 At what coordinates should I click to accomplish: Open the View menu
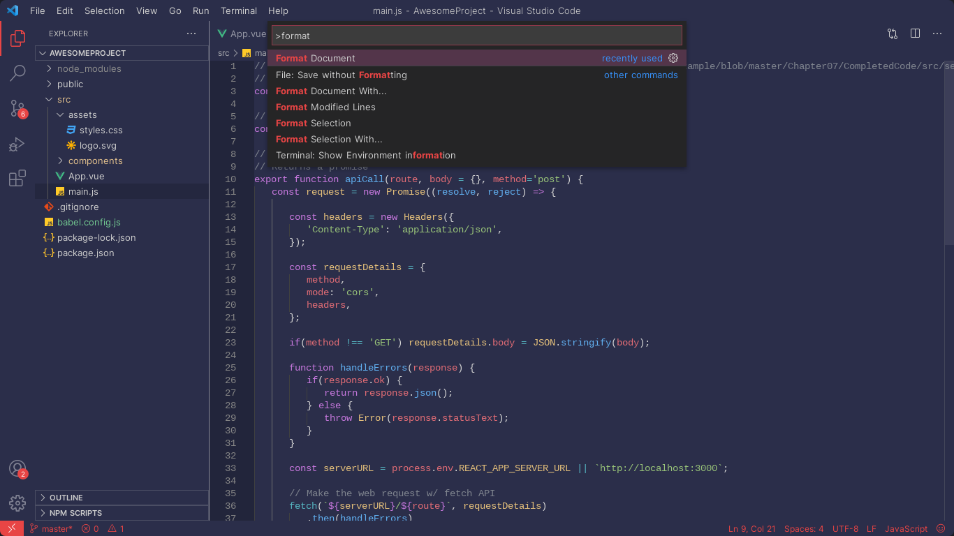pos(147,10)
